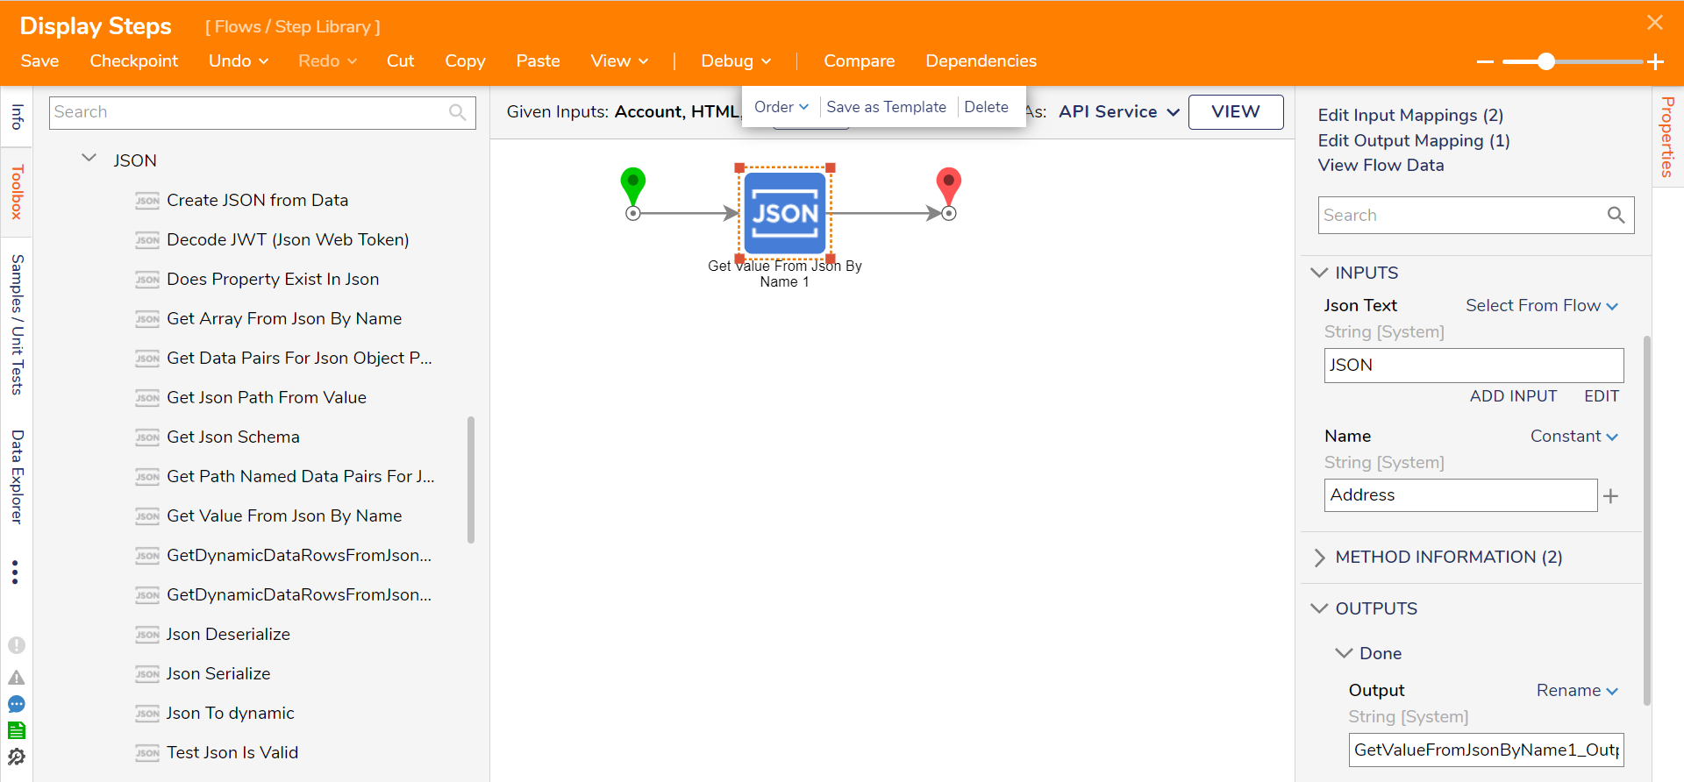
Task: Click the icon beside Create JSON from Data
Action: 147,201
